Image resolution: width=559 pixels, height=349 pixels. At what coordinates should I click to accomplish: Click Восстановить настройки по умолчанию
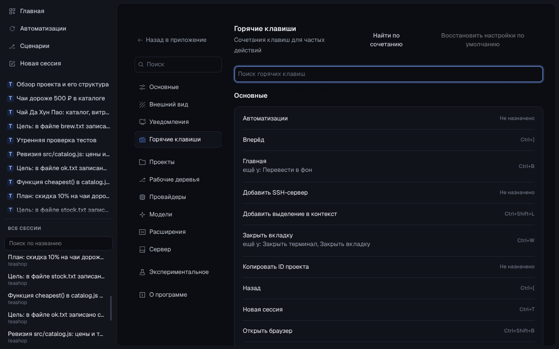(x=483, y=40)
